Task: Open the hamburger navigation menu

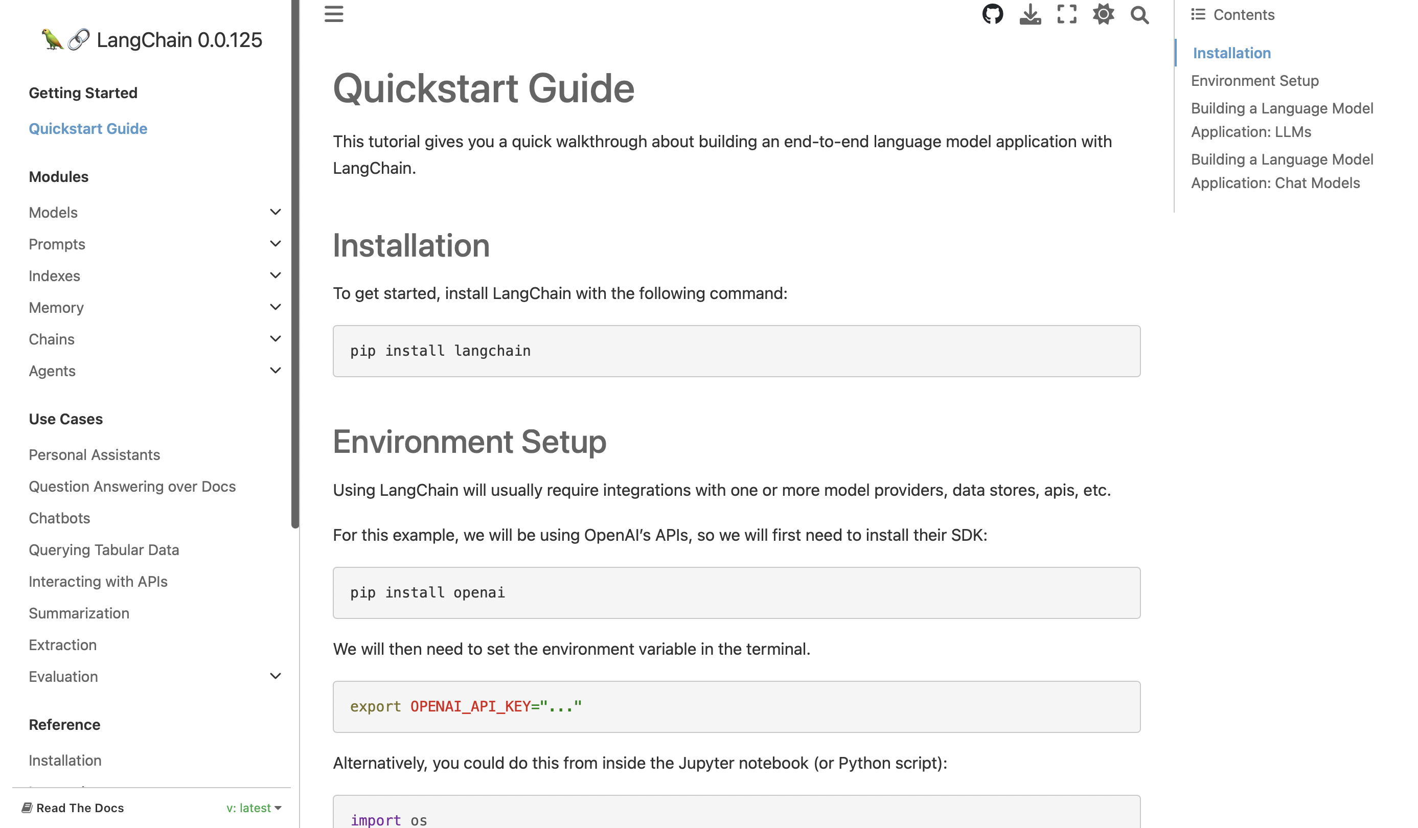Action: coord(334,14)
